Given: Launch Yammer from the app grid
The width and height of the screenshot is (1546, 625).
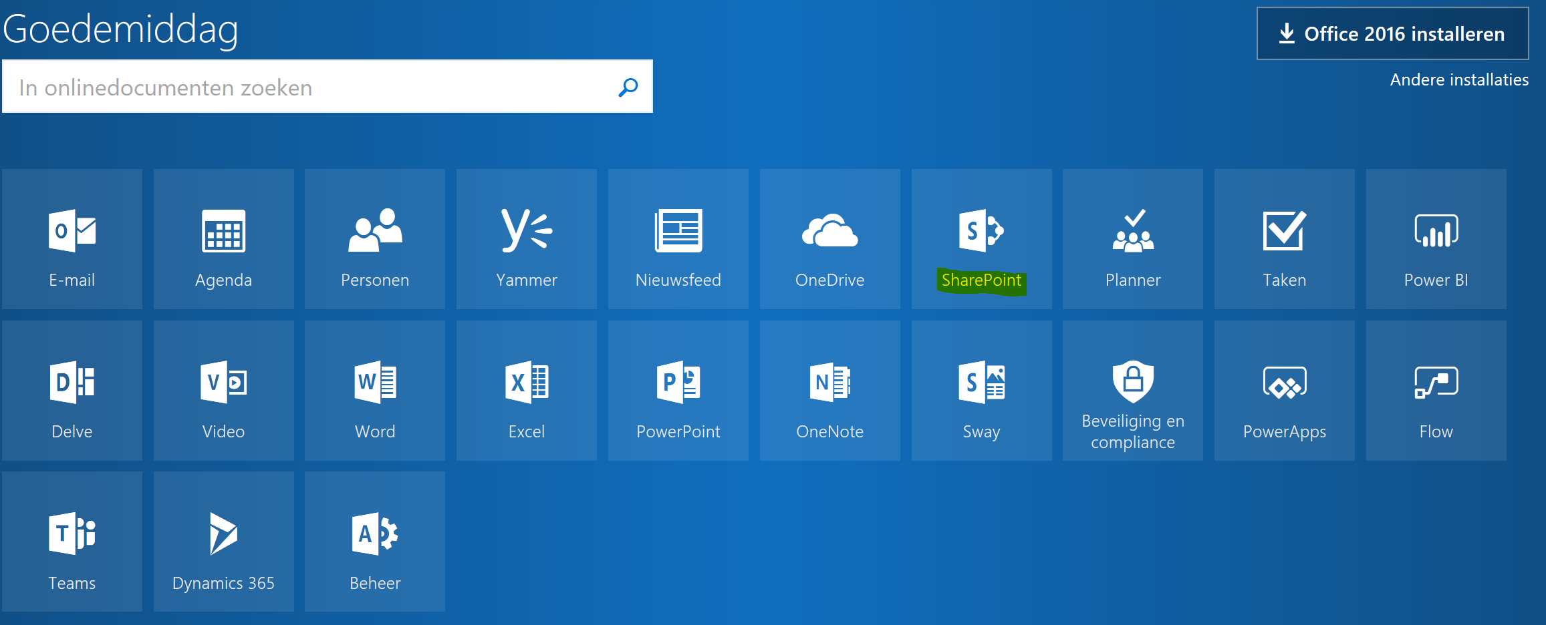Looking at the screenshot, I should tap(527, 239).
